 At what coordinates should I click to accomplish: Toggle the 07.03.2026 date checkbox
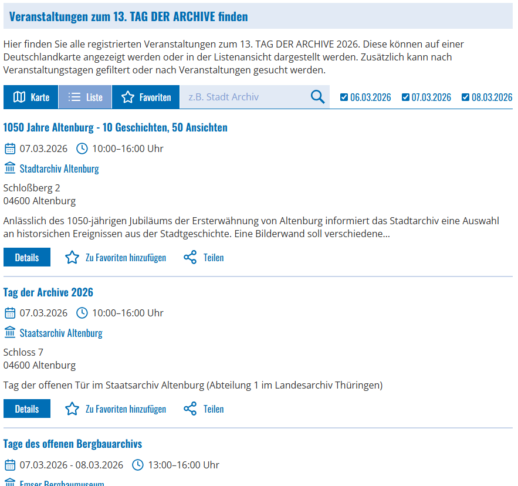coord(405,97)
